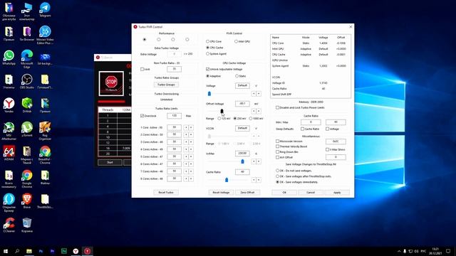This screenshot has height=256, width=456.
Task: Click the Cache Ratio Max input field
Action: coord(336,122)
